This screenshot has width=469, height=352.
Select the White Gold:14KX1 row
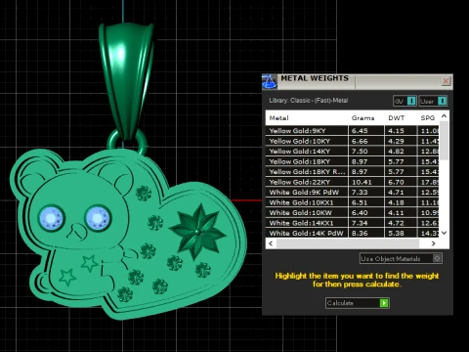click(353, 223)
